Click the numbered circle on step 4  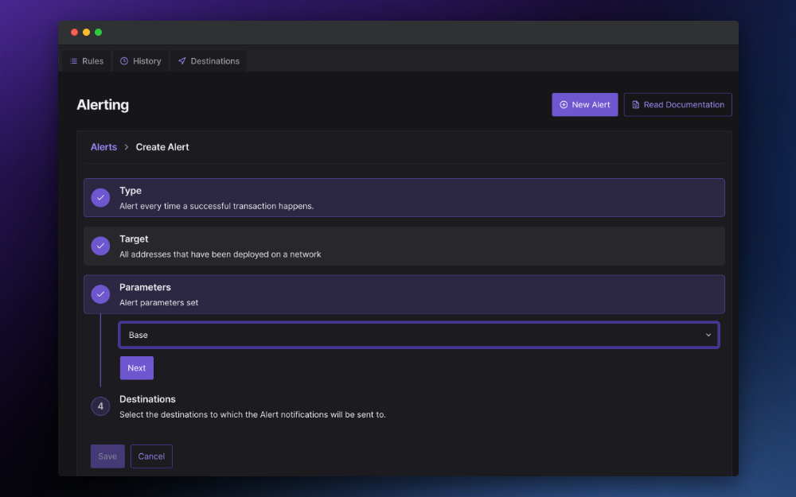coord(100,406)
